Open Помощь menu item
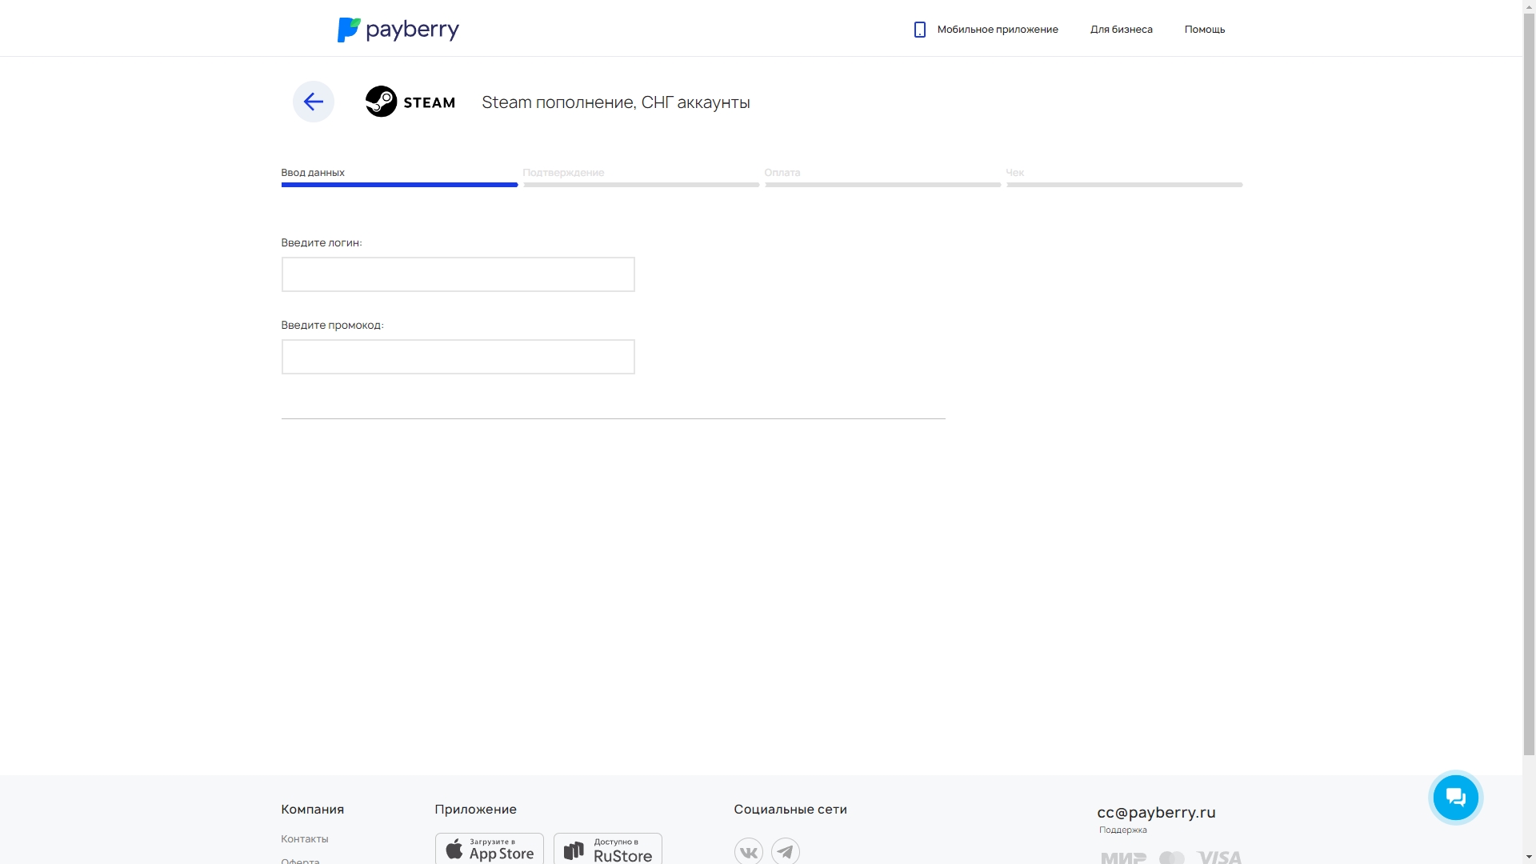 [1204, 30]
